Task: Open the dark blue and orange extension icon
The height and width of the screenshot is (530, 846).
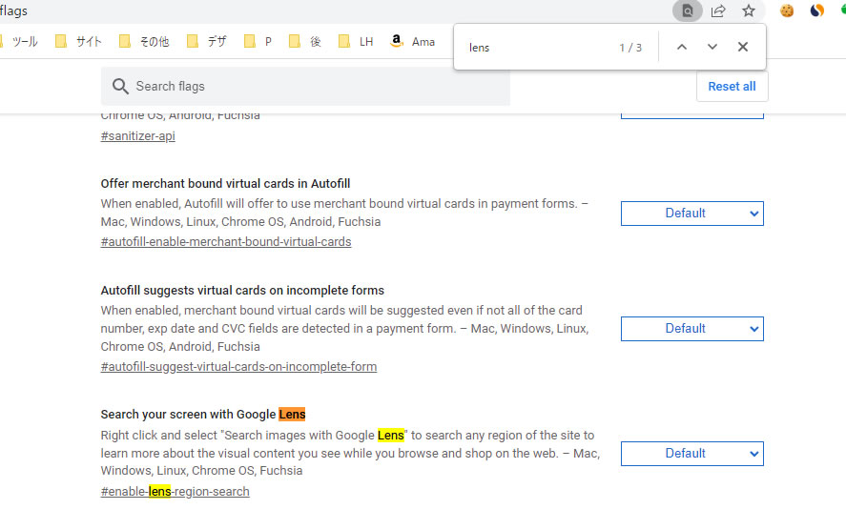Action: pyautogui.click(x=816, y=10)
